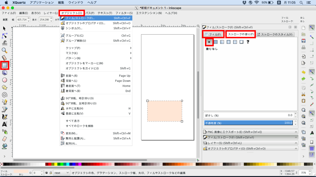Choose the Pattern fill option
The image size is (316, 177).
235,42
